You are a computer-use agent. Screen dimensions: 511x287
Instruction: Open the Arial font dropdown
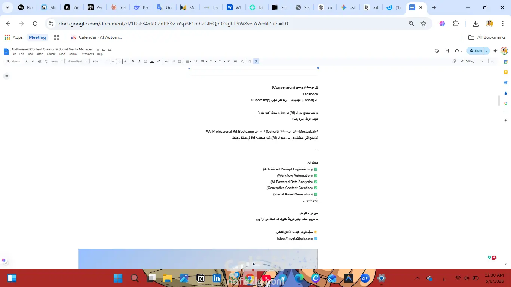click(100, 61)
